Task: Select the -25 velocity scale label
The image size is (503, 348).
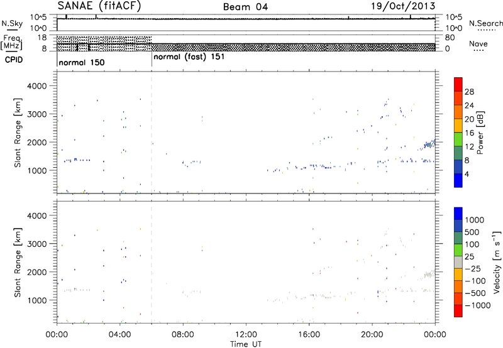Action: [473, 268]
